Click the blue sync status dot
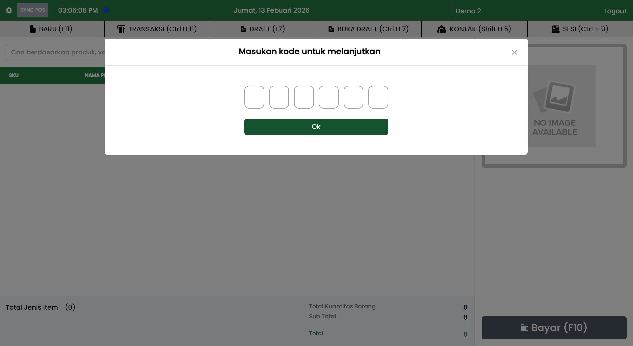 pyautogui.click(x=106, y=10)
